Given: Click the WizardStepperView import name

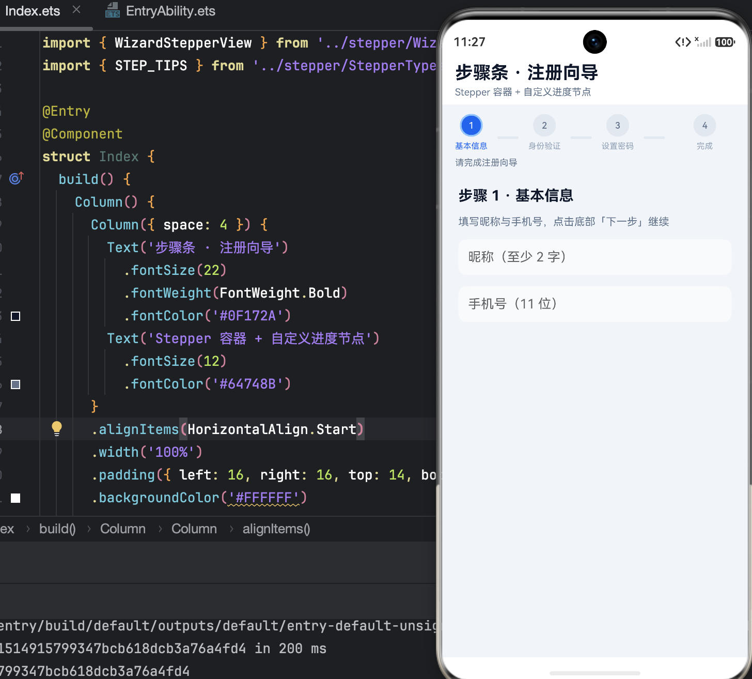Looking at the screenshot, I should tap(183, 43).
